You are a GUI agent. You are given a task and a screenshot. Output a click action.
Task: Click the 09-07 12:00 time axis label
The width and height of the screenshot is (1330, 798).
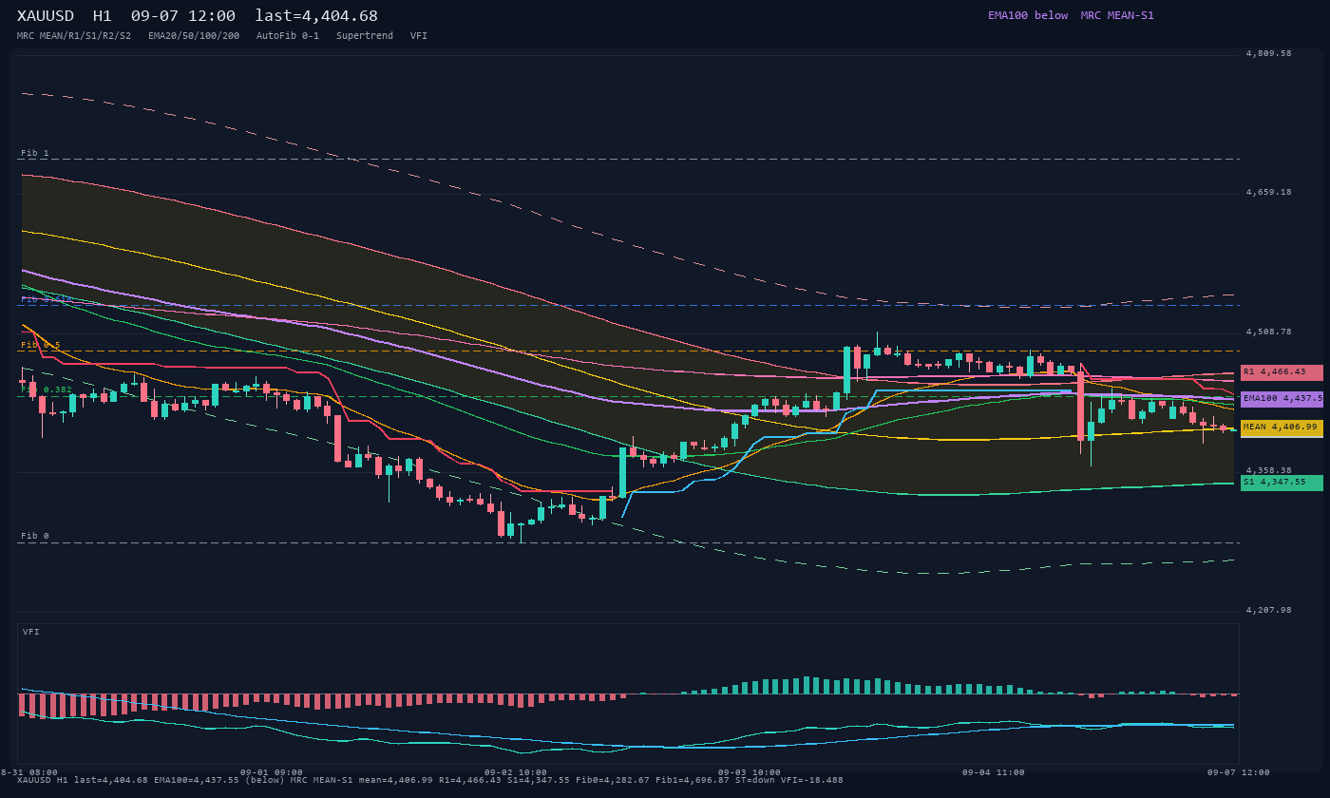1239,772
